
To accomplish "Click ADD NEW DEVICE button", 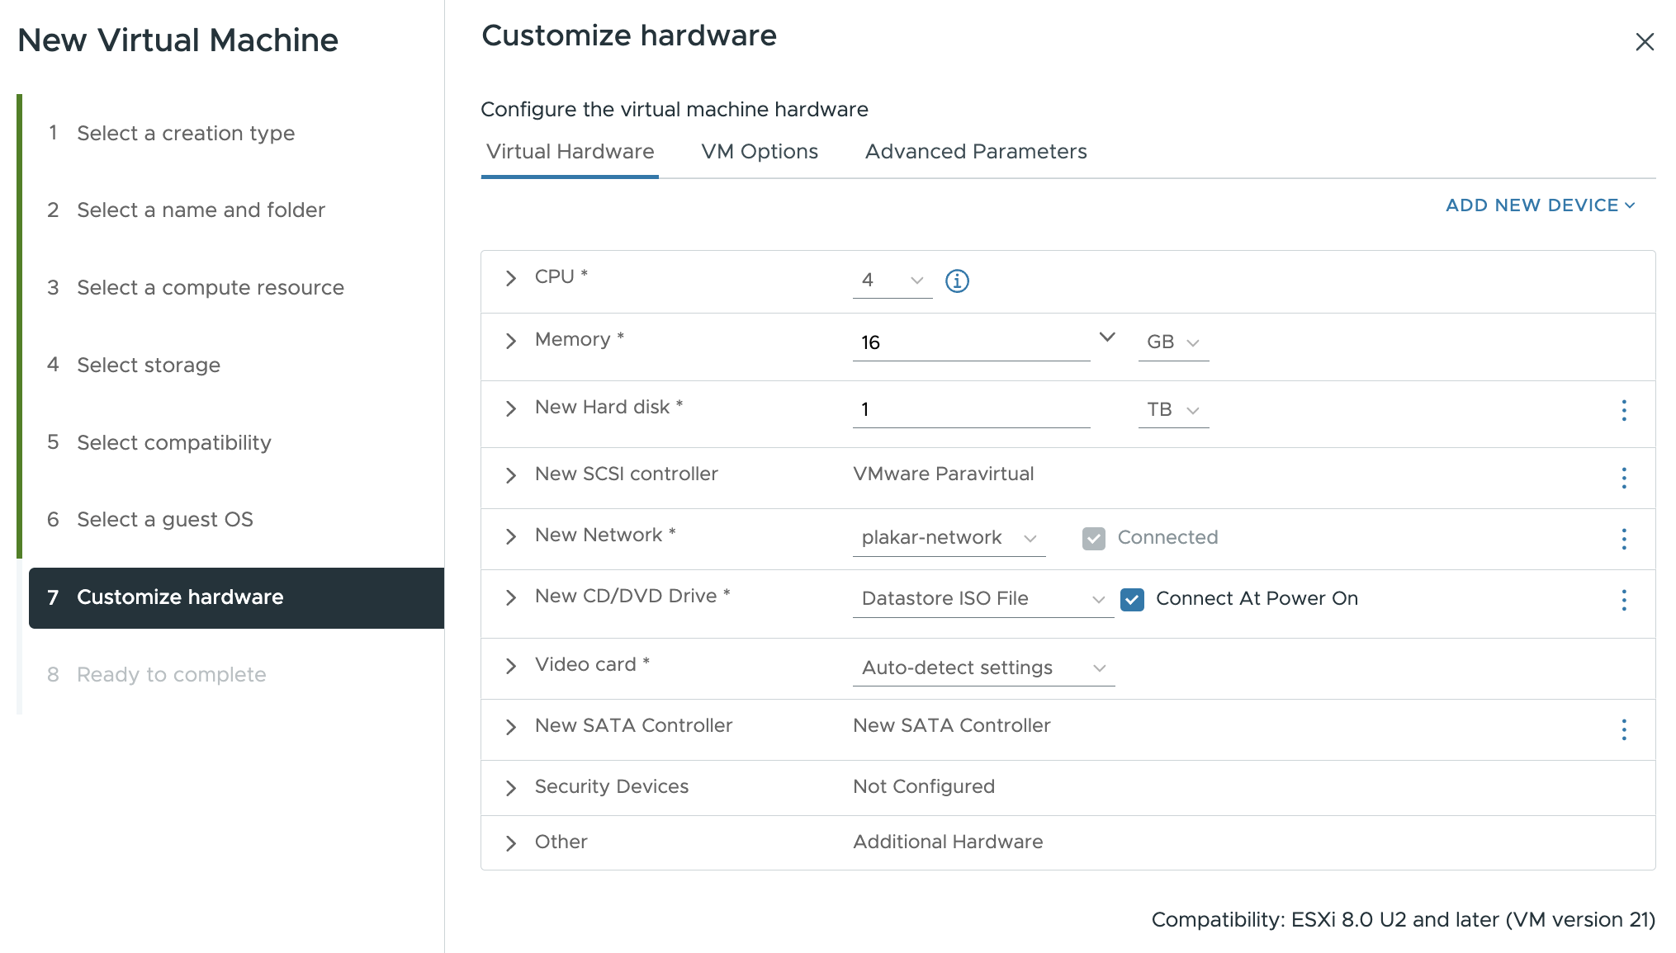I will click(x=1540, y=205).
